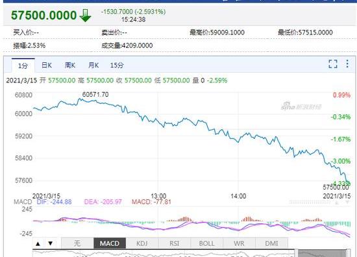Switch to the 1分 chart tab
Image resolution: width=357 pixels, height=257 pixels.
click(x=23, y=66)
